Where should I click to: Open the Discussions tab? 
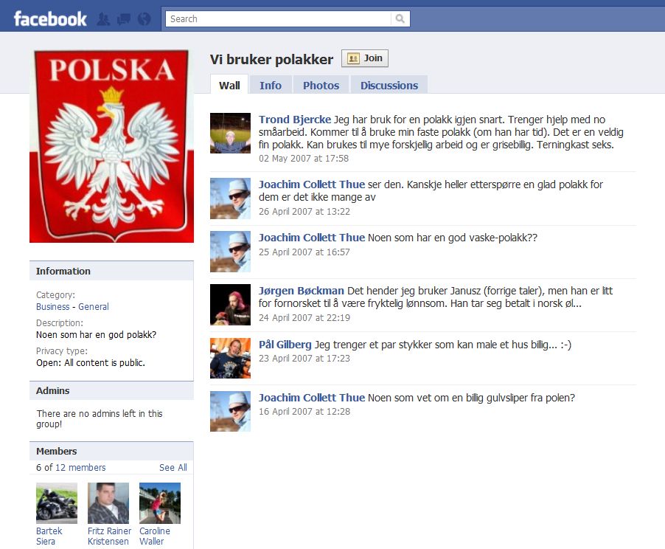[x=389, y=86]
